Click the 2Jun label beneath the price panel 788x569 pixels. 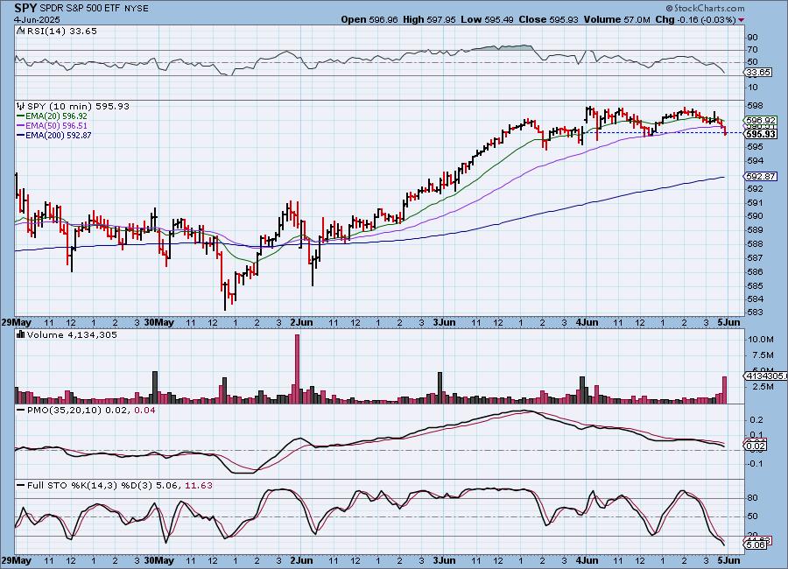(x=302, y=322)
